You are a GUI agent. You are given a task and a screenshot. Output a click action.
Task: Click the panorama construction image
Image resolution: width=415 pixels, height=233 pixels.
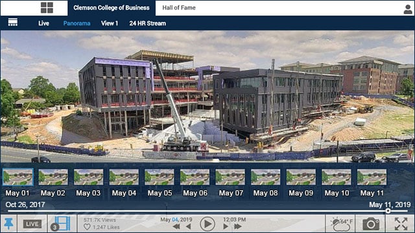[x=207, y=96]
